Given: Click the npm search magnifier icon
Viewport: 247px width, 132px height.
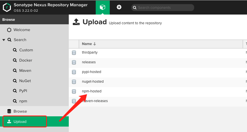Looking at the screenshot, I should [15, 101].
